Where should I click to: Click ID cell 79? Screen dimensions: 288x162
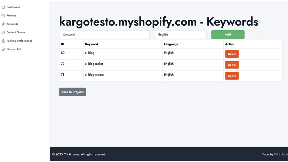[71, 65]
